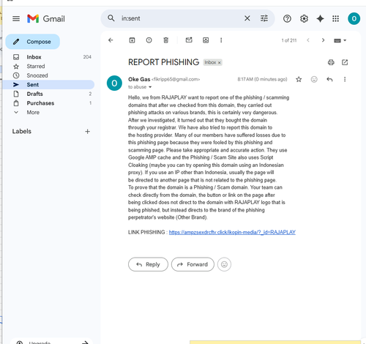
Task: Print the email conversation
Action: (331, 62)
